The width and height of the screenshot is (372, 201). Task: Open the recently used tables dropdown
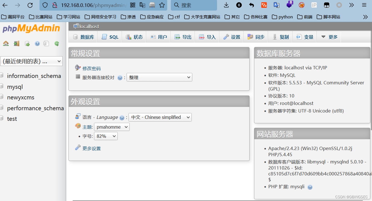pyautogui.click(x=31, y=61)
